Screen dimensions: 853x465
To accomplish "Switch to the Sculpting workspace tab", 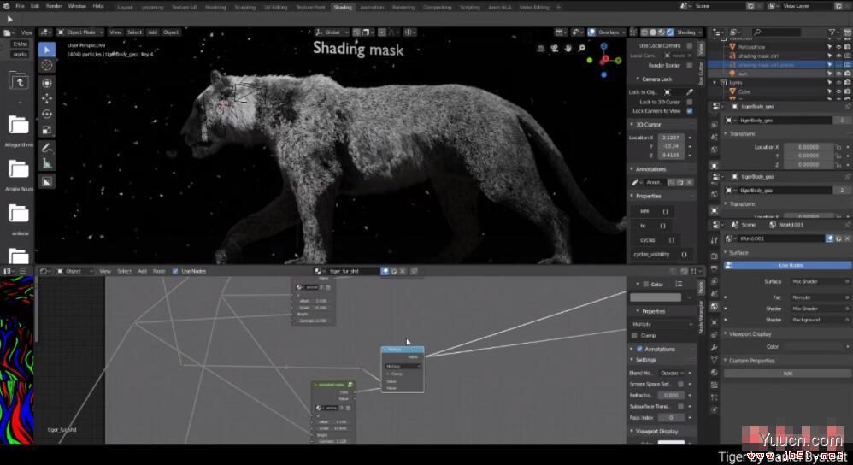I will (x=244, y=7).
